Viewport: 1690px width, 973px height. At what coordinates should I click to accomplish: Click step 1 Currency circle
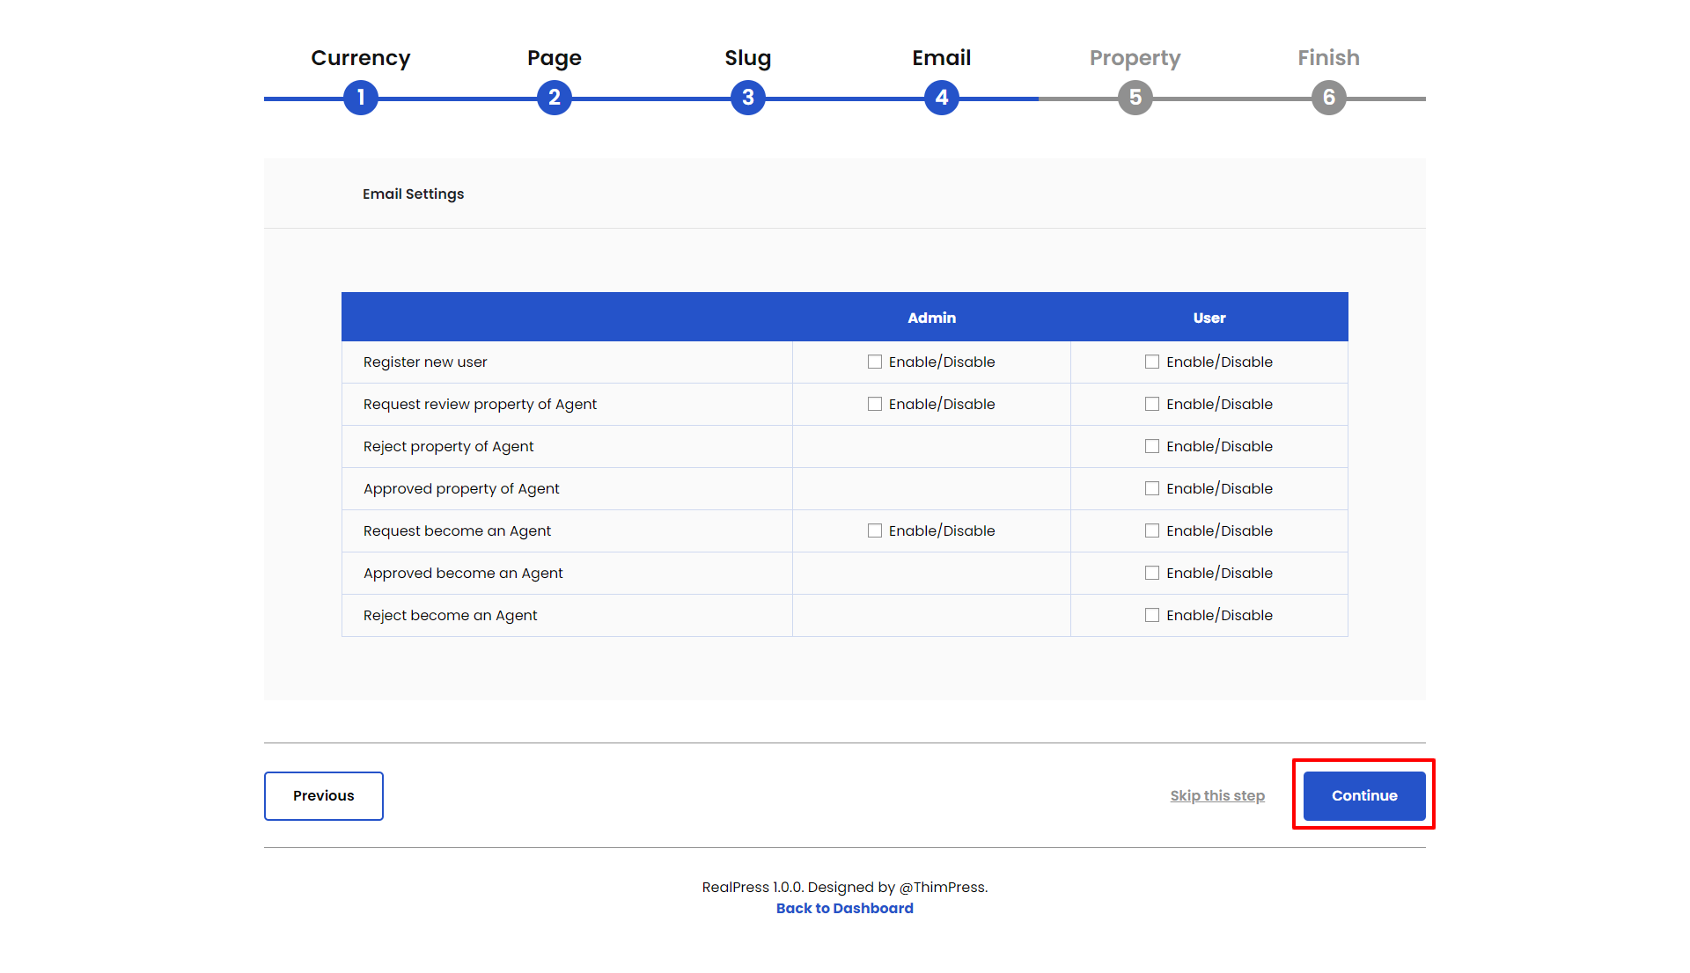point(361,98)
